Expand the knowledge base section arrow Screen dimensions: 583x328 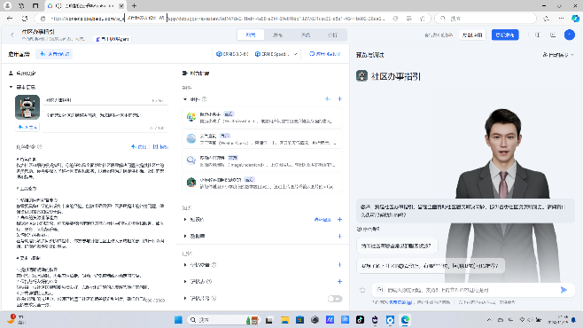[185, 220]
